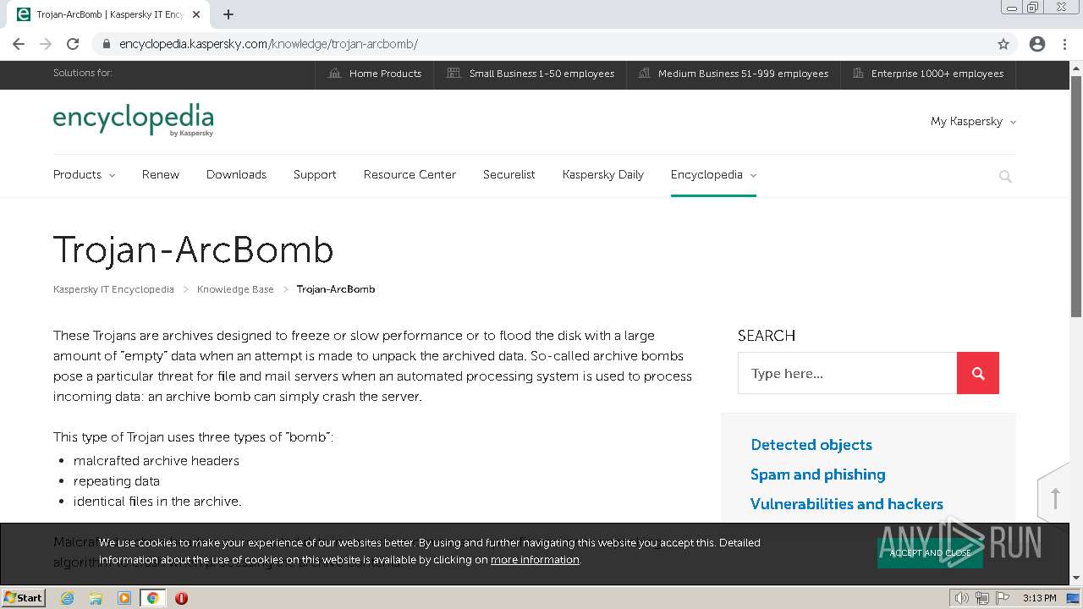Click the browser address bar URL
Viewport: 1083px width, 609px height.
(268, 44)
